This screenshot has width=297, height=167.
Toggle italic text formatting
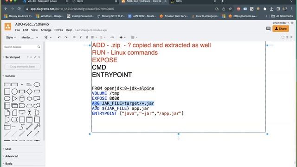[x=80, y=37]
